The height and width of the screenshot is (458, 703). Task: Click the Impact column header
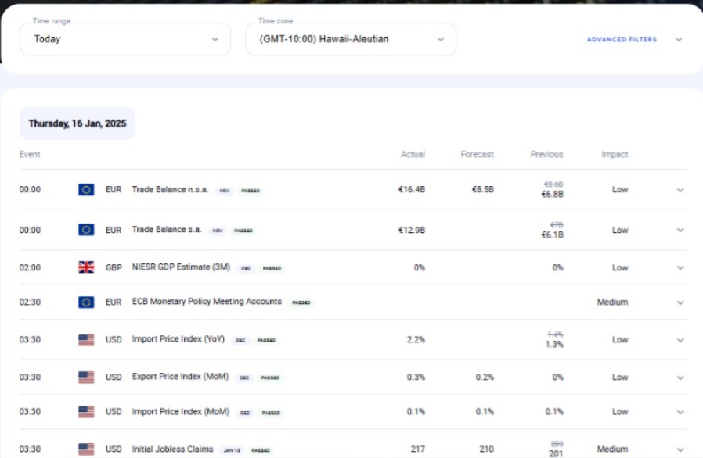(x=615, y=155)
